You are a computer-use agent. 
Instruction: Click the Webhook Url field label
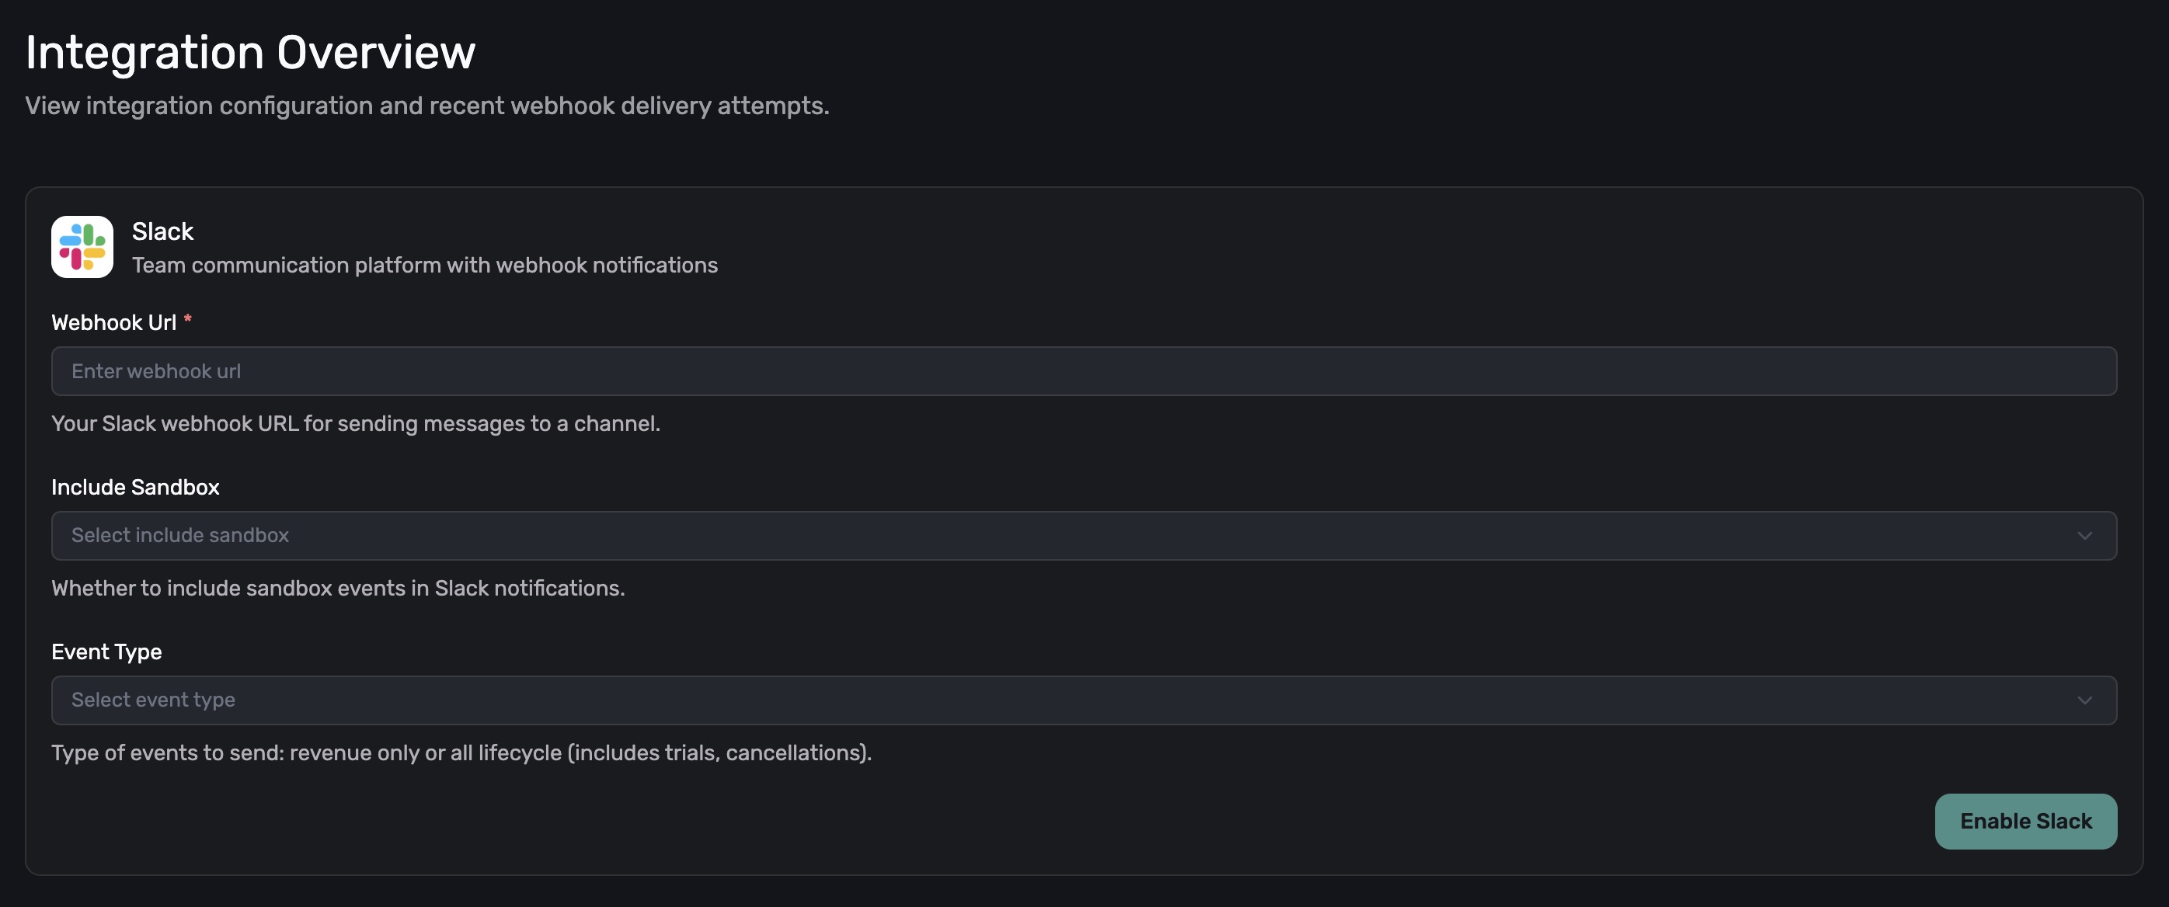pos(113,322)
